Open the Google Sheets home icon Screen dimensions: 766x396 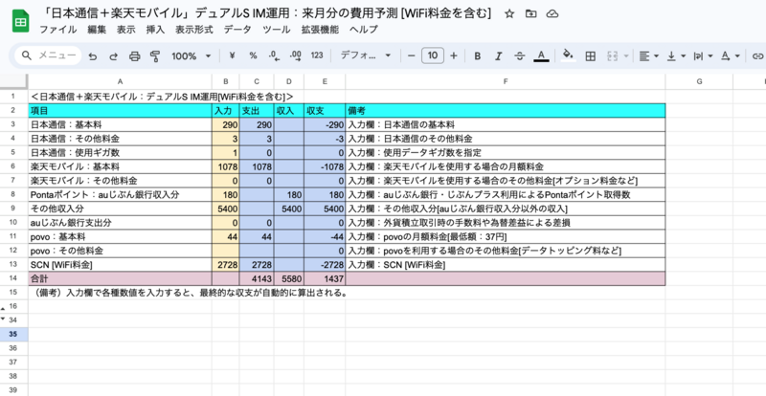point(20,20)
